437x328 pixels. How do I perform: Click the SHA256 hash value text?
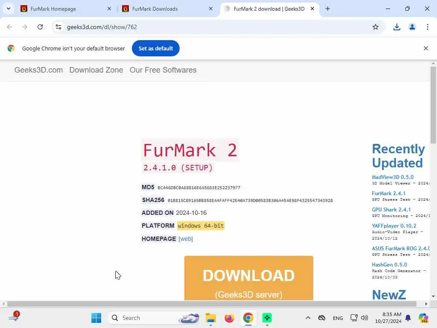coord(250,201)
